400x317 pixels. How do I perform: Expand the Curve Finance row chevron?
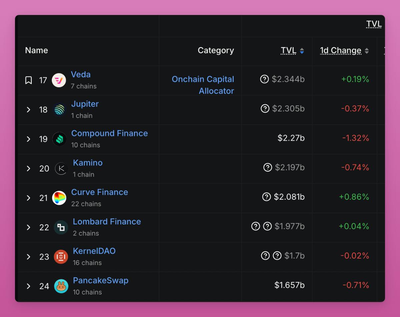[x=29, y=198]
